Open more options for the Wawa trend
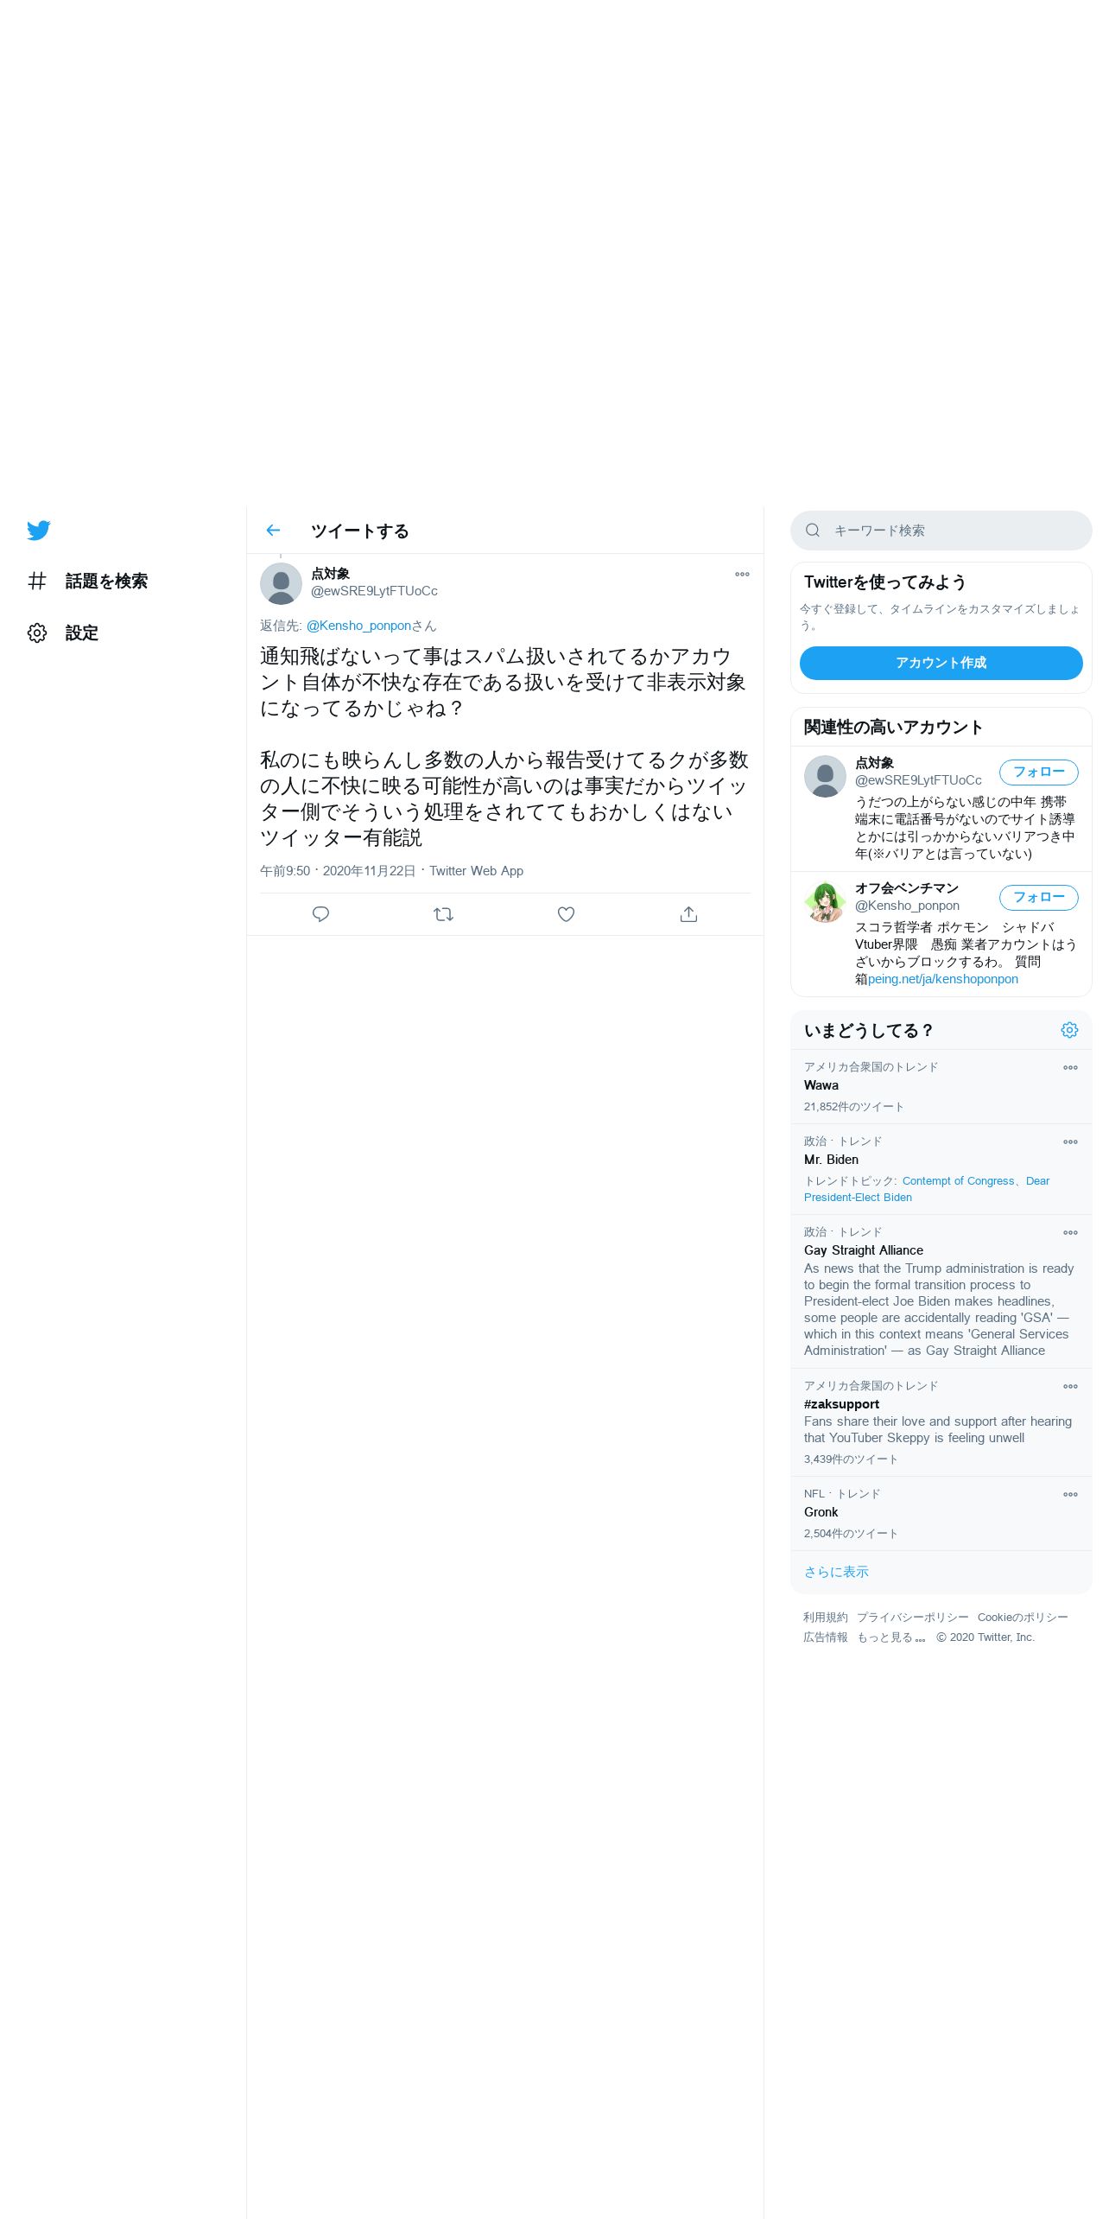The width and height of the screenshot is (1109, 2219). pos(1070,1068)
